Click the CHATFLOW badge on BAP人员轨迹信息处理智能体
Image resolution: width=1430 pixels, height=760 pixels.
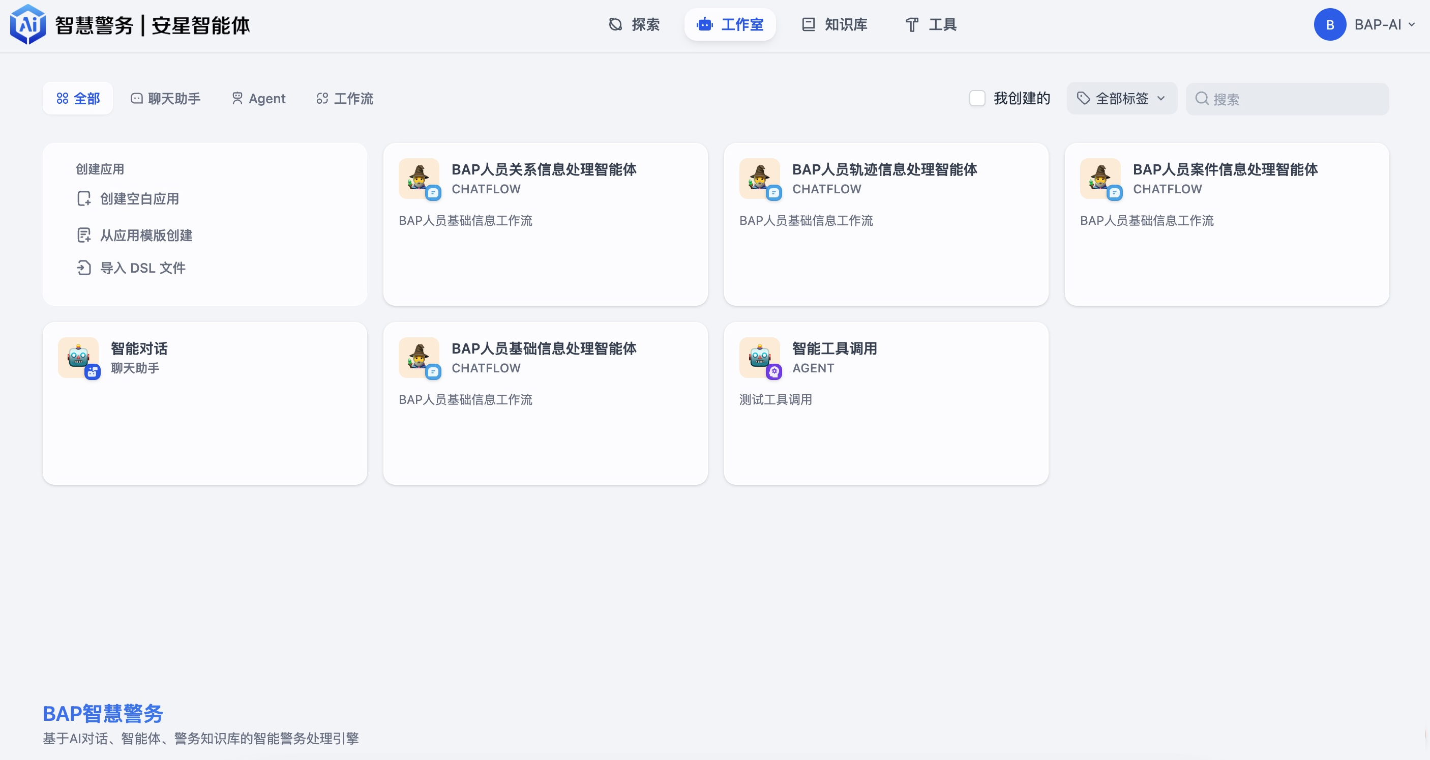pyautogui.click(x=826, y=189)
